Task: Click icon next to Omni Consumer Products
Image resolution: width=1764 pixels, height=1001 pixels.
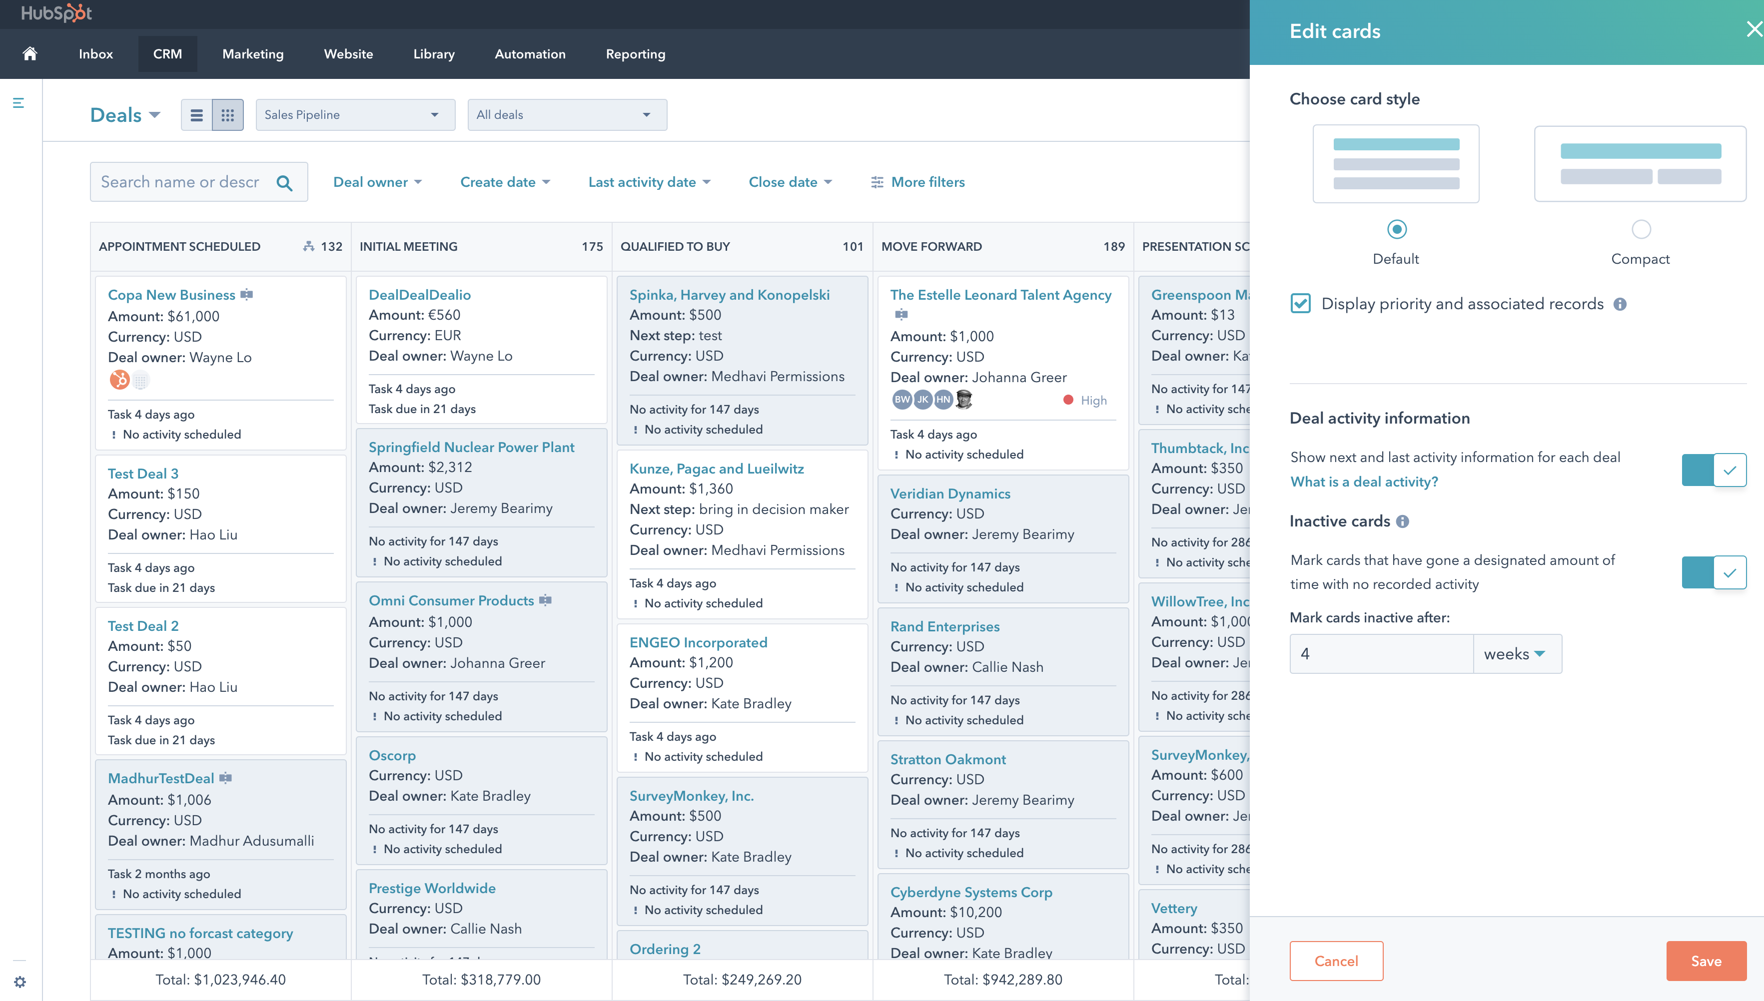Action: click(545, 600)
